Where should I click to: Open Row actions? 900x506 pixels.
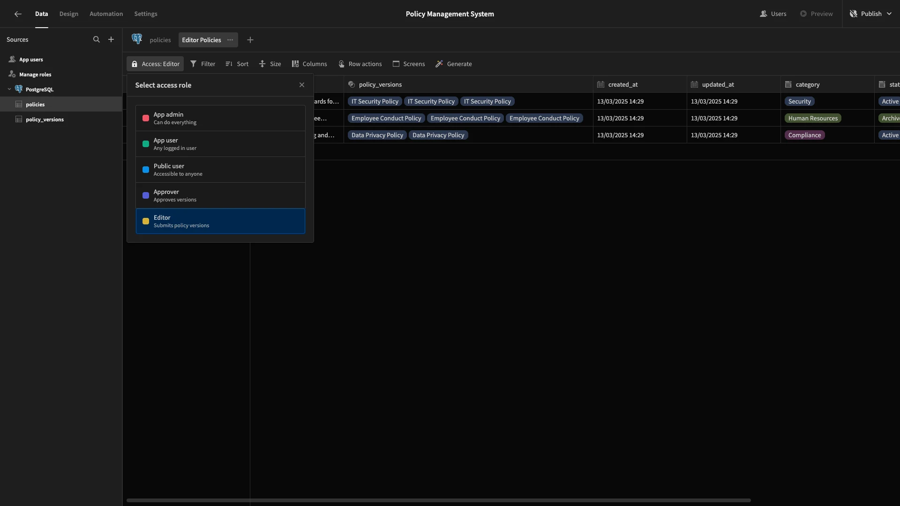pyautogui.click(x=360, y=64)
